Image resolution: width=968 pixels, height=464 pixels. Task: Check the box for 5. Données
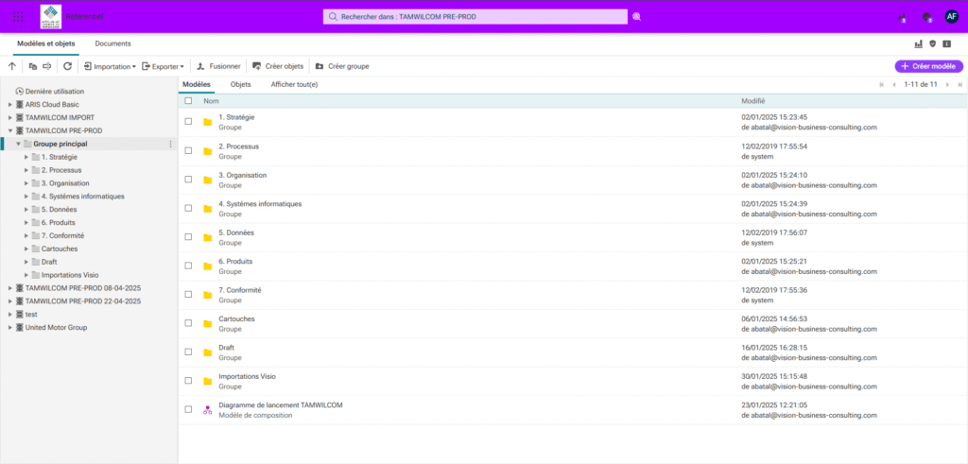tap(188, 237)
